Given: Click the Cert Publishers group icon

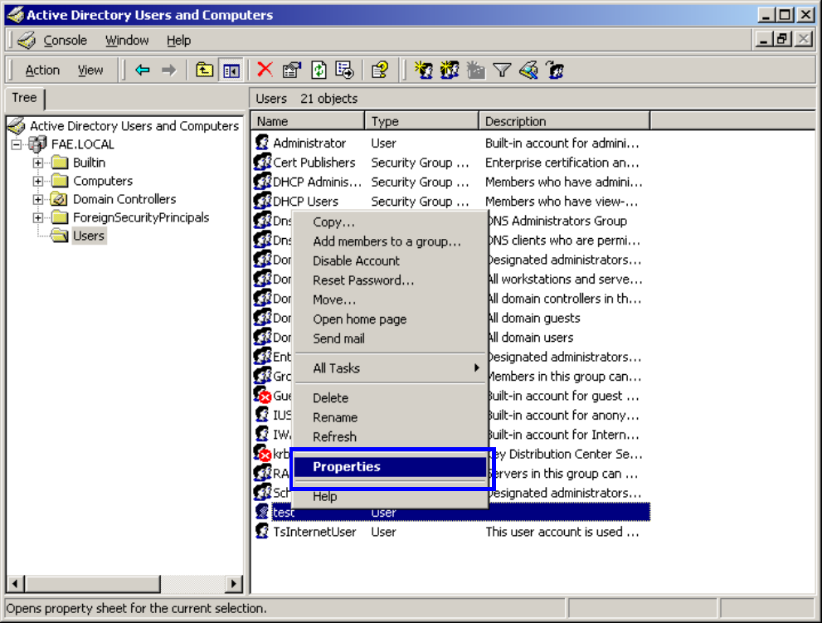Looking at the screenshot, I should click(261, 162).
